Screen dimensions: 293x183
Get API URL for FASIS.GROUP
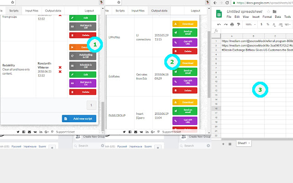(x=185, y=121)
